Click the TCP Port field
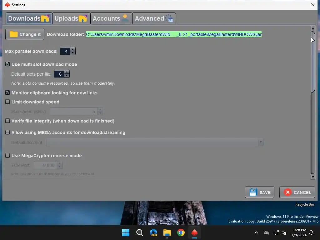 pyautogui.click(x=45, y=165)
